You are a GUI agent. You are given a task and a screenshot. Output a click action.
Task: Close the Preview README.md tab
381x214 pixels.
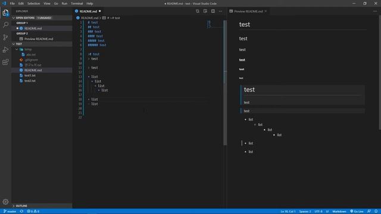coord(266,11)
